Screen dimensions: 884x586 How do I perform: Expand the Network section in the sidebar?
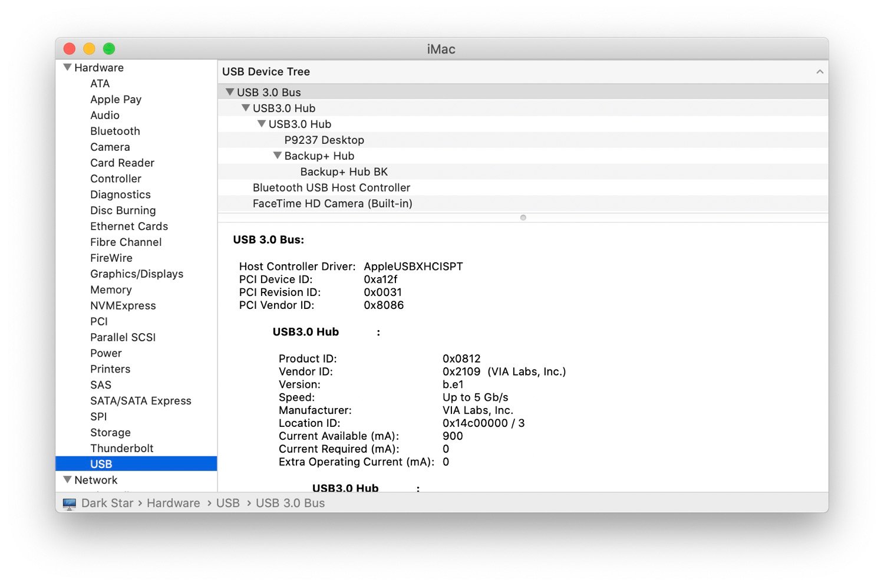(67, 480)
